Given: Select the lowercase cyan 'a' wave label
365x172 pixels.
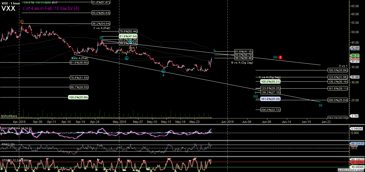Looking at the screenshot, I should [x=163, y=75].
